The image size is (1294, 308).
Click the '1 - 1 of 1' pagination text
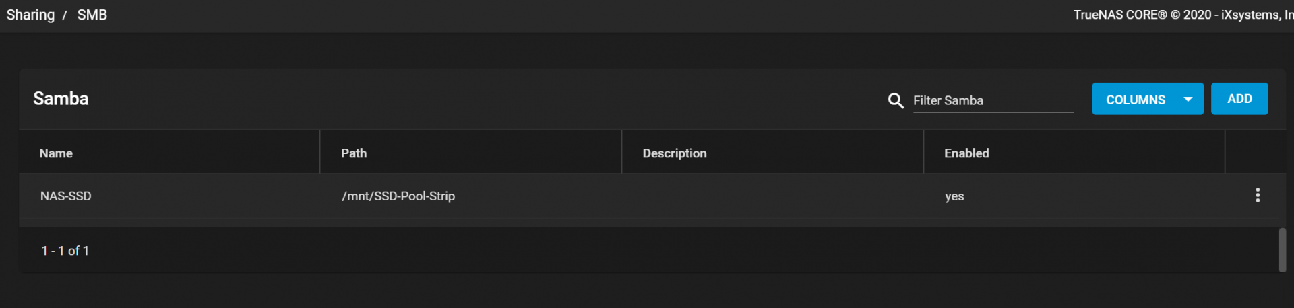65,251
